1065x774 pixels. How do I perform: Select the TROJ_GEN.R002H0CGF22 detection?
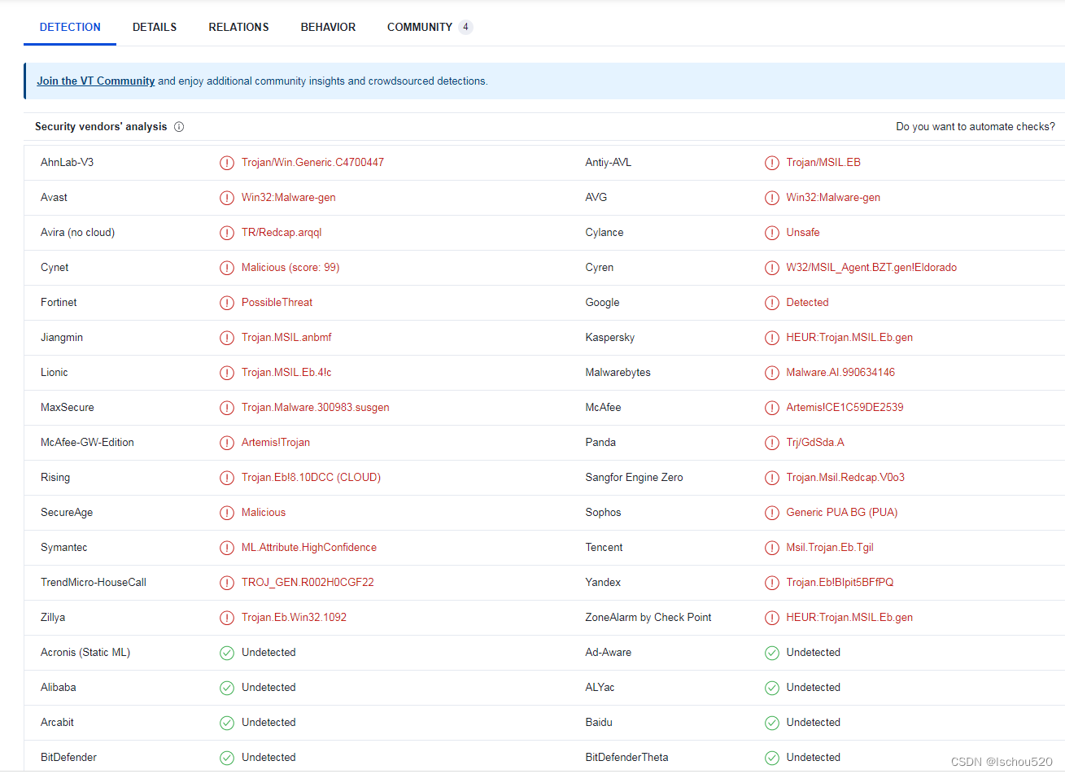pyautogui.click(x=308, y=583)
